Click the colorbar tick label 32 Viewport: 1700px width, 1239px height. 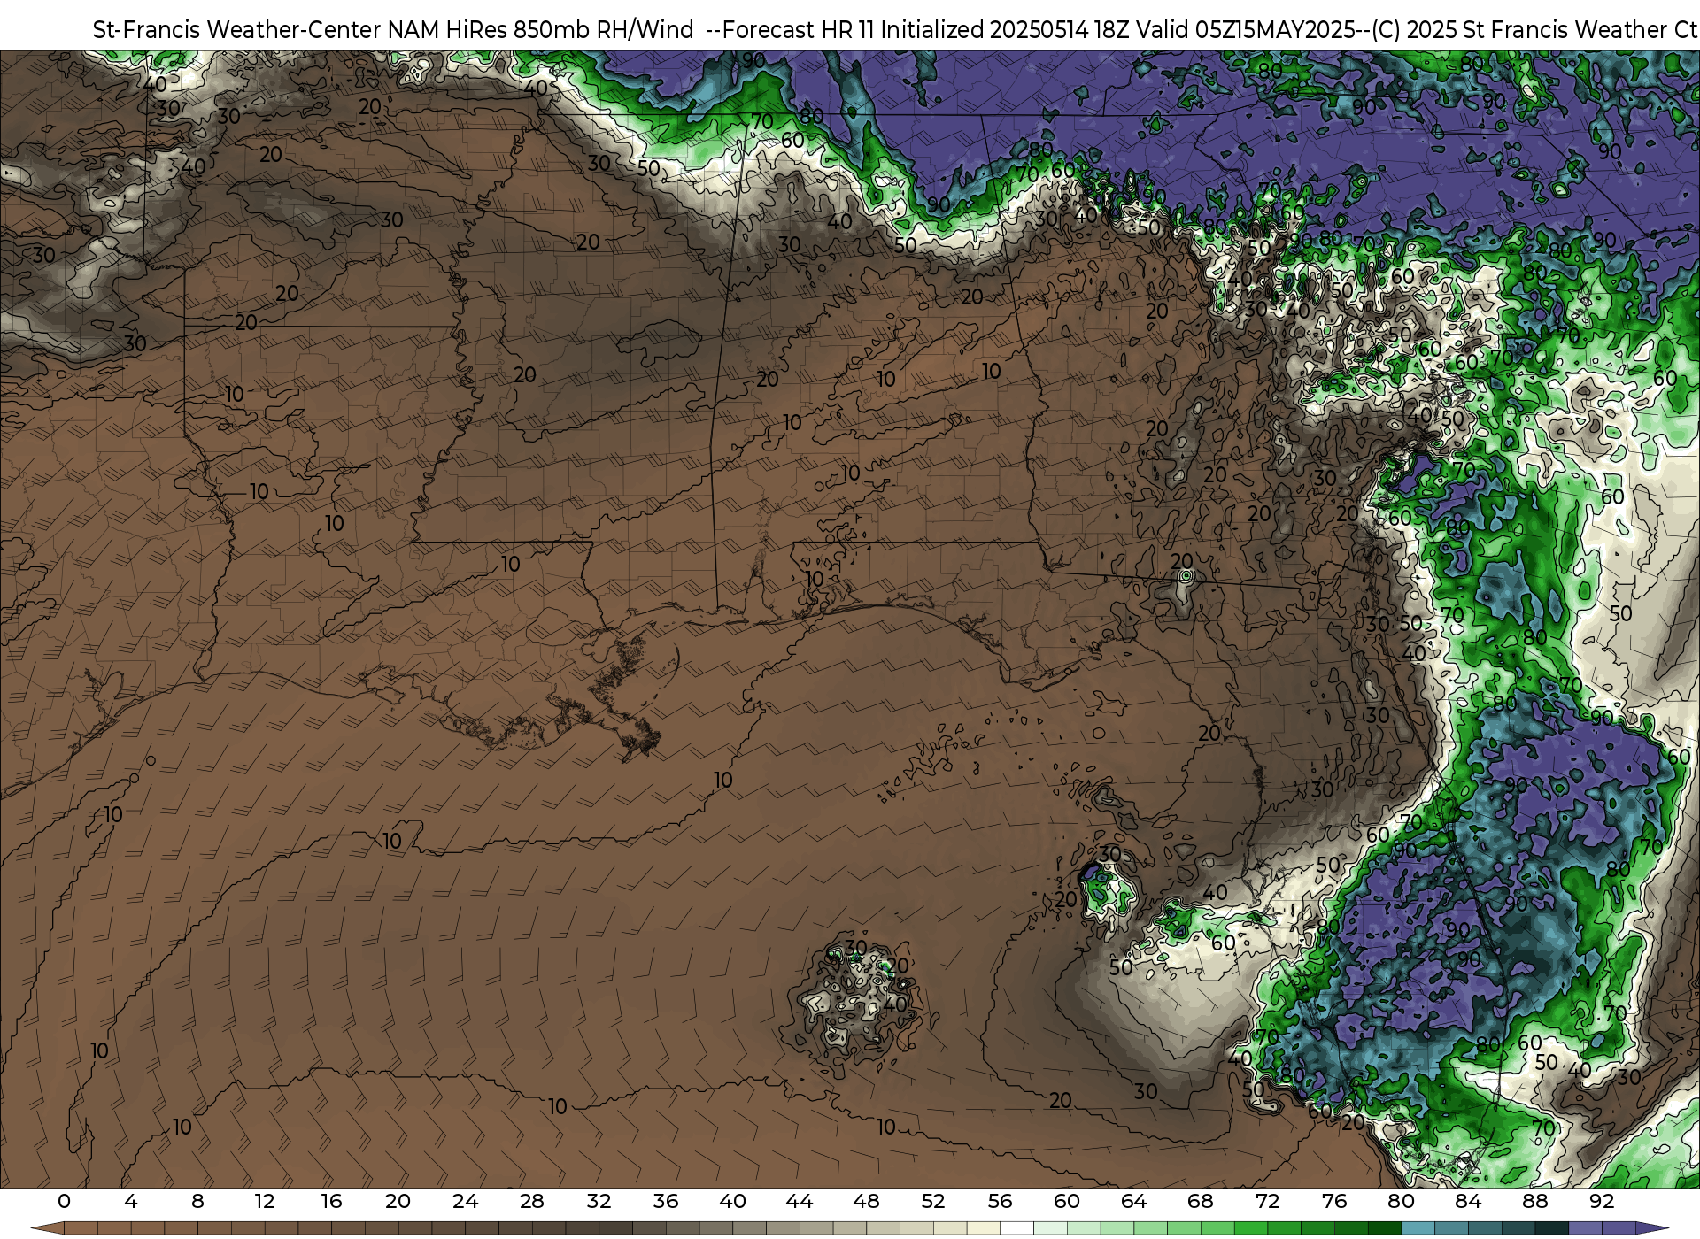click(x=599, y=1201)
